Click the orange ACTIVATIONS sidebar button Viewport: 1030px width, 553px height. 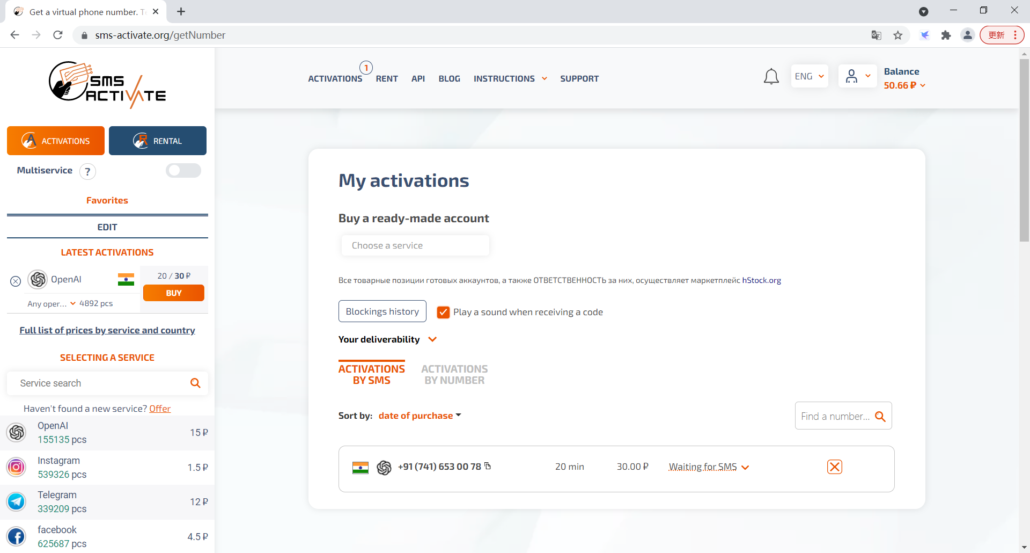(56, 141)
